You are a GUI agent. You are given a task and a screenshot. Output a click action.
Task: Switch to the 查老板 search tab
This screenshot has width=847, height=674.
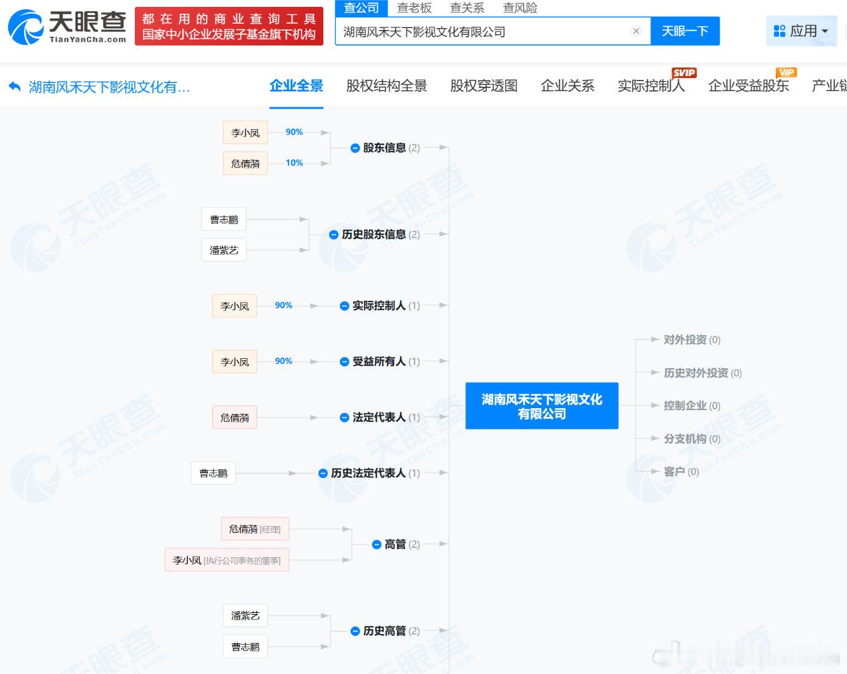[414, 8]
